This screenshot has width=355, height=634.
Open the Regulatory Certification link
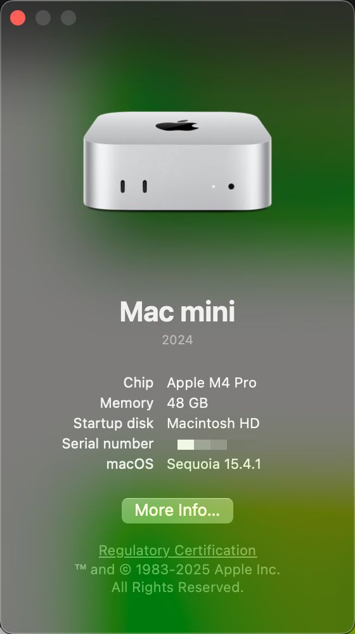[x=177, y=550]
